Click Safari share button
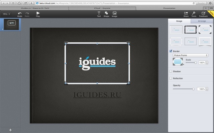214x133 pixels. [25, 3]
